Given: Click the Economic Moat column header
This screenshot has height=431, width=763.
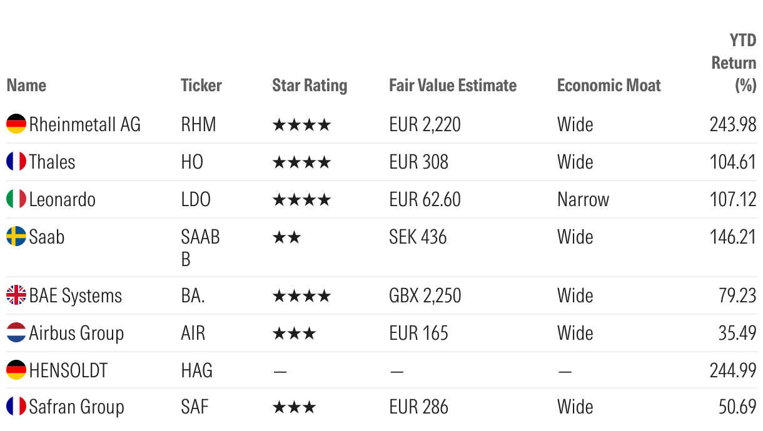Looking at the screenshot, I should pyautogui.click(x=609, y=86).
